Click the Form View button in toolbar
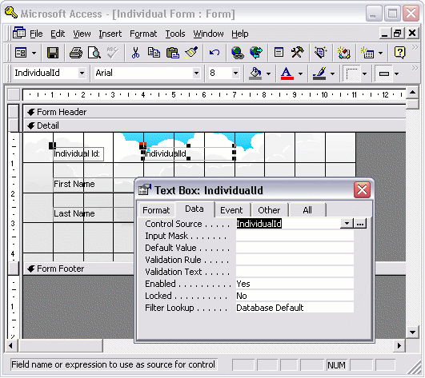 click(21, 53)
